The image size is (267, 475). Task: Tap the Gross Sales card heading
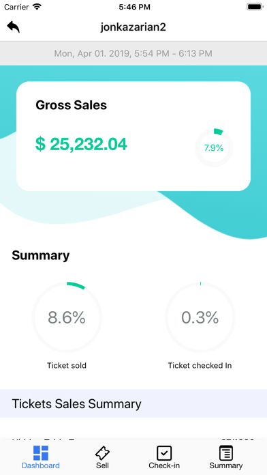click(72, 105)
